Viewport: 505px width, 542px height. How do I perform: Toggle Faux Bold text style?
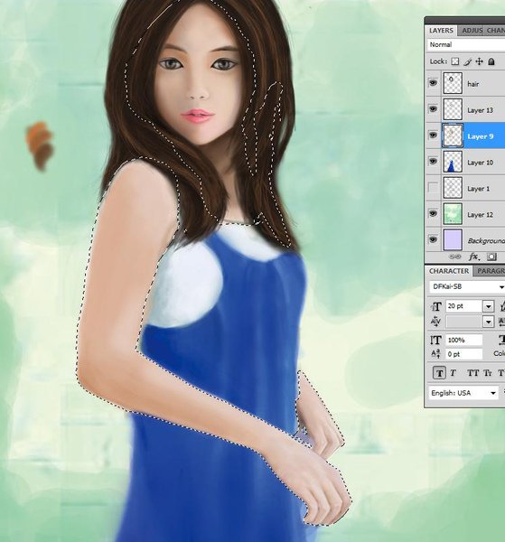(x=439, y=373)
